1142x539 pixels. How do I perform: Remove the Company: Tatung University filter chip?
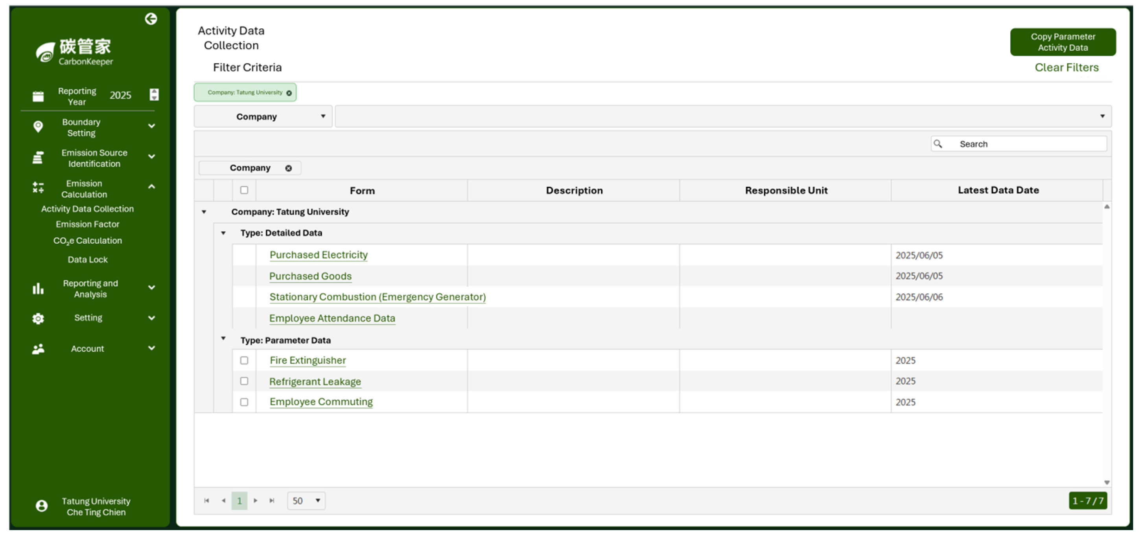pos(289,93)
